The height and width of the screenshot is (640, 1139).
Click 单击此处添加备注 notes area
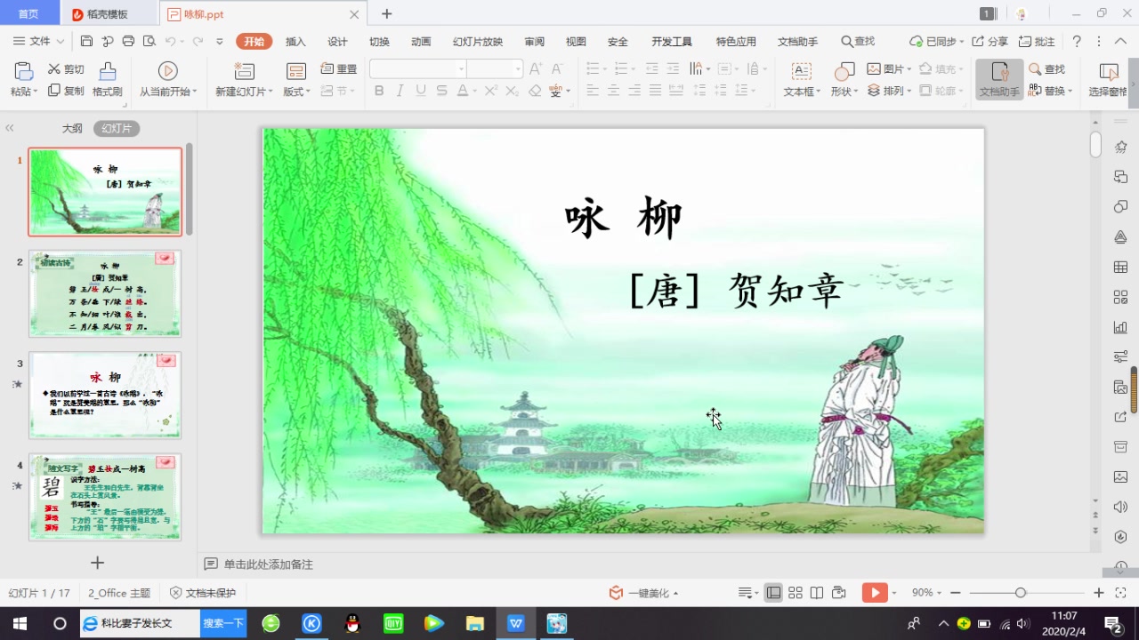click(268, 564)
